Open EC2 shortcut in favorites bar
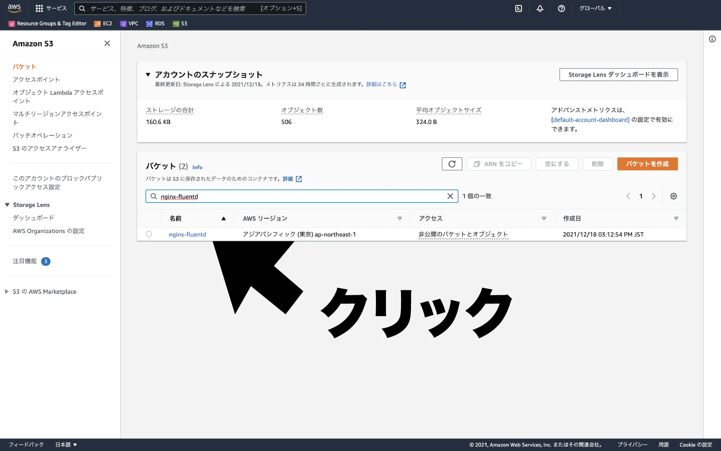The width and height of the screenshot is (721, 451). (x=103, y=24)
